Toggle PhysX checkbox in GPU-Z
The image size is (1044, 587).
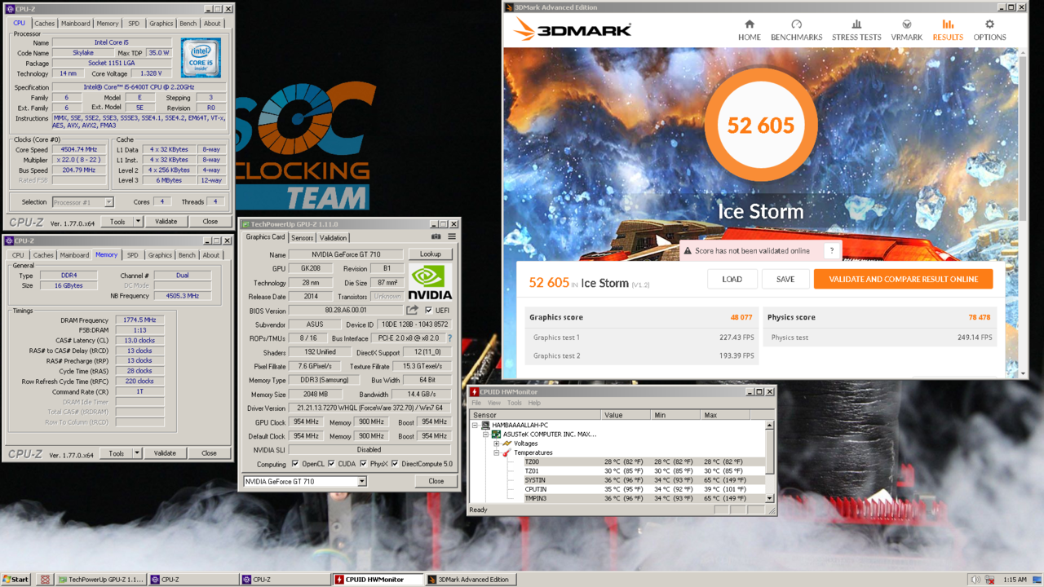(363, 464)
